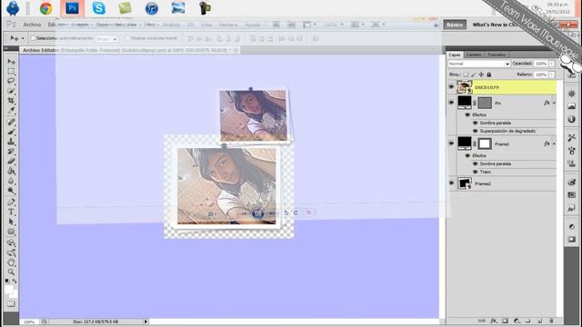Open the status bar info arrow
The height and width of the screenshot is (327, 582).
145,322
